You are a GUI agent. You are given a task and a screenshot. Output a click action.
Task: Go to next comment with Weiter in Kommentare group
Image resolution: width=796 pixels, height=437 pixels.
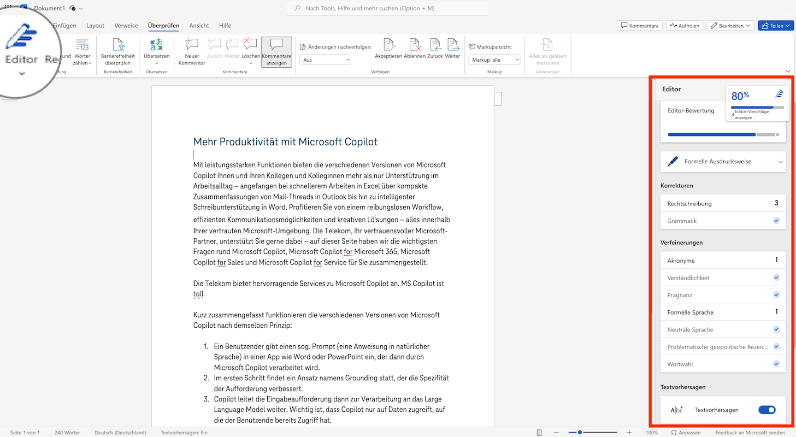click(232, 49)
